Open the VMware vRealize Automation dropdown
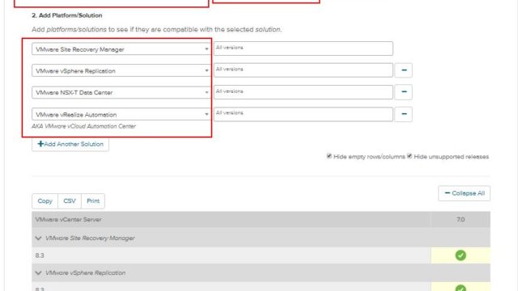The image size is (518, 291). [121, 115]
